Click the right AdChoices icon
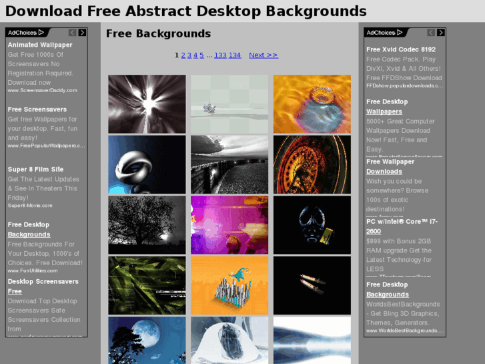Image resolution: width=485 pixels, height=364 pixels. pos(384,33)
